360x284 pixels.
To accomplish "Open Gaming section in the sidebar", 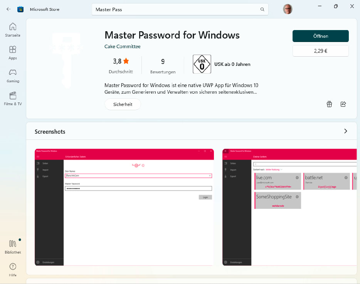I will (x=13, y=76).
